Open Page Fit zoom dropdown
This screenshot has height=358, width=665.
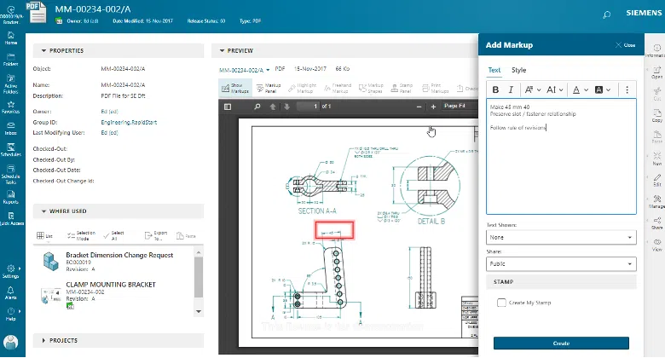460,106
